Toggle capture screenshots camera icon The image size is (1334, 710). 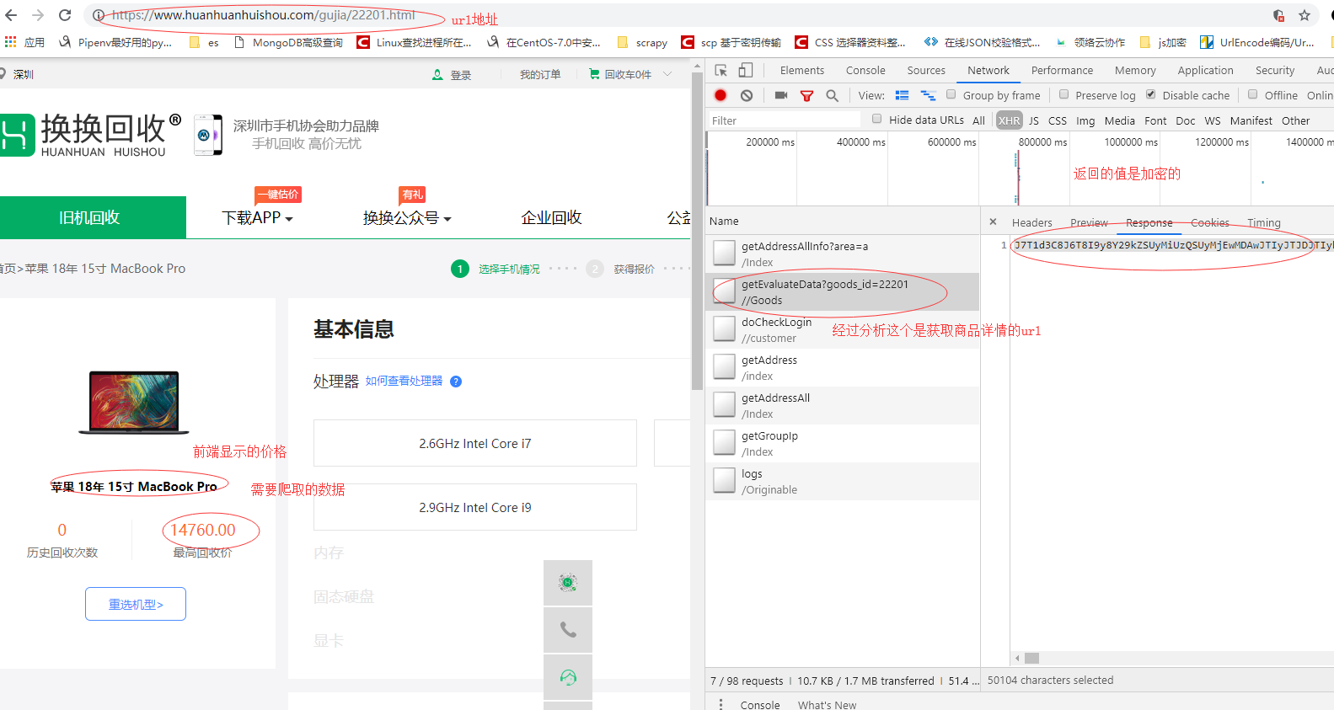[781, 95]
